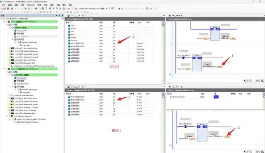Image resolution: width=265 pixels, height=153 pixels.
Task: Switch to the lower-left GVL_IO_COM tab
Action: pos(75,87)
